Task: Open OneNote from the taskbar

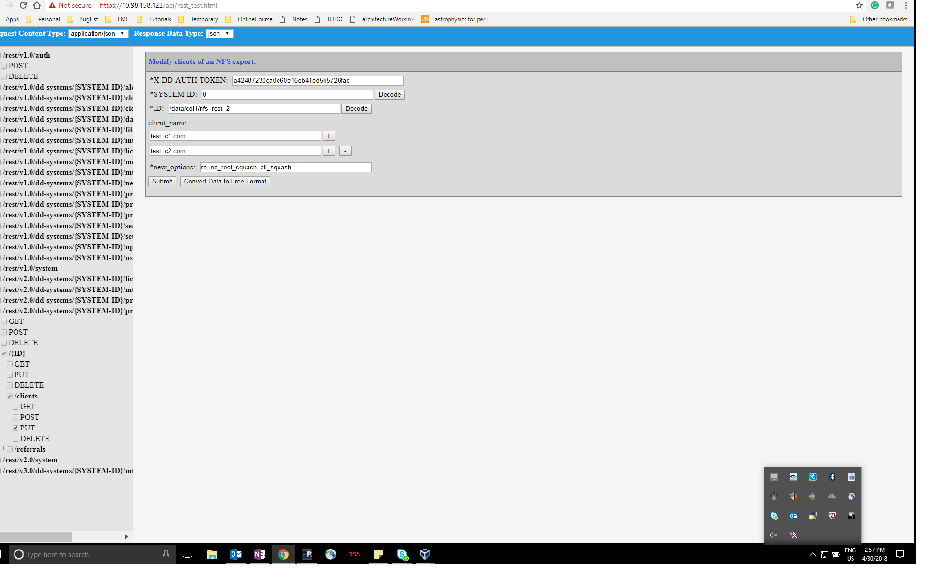Action: (260, 554)
